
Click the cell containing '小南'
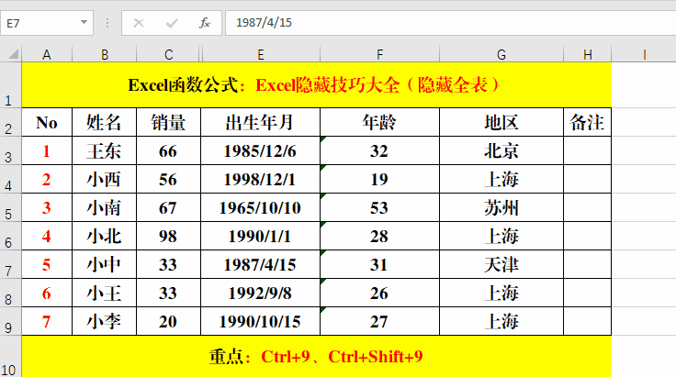point(105,207)
